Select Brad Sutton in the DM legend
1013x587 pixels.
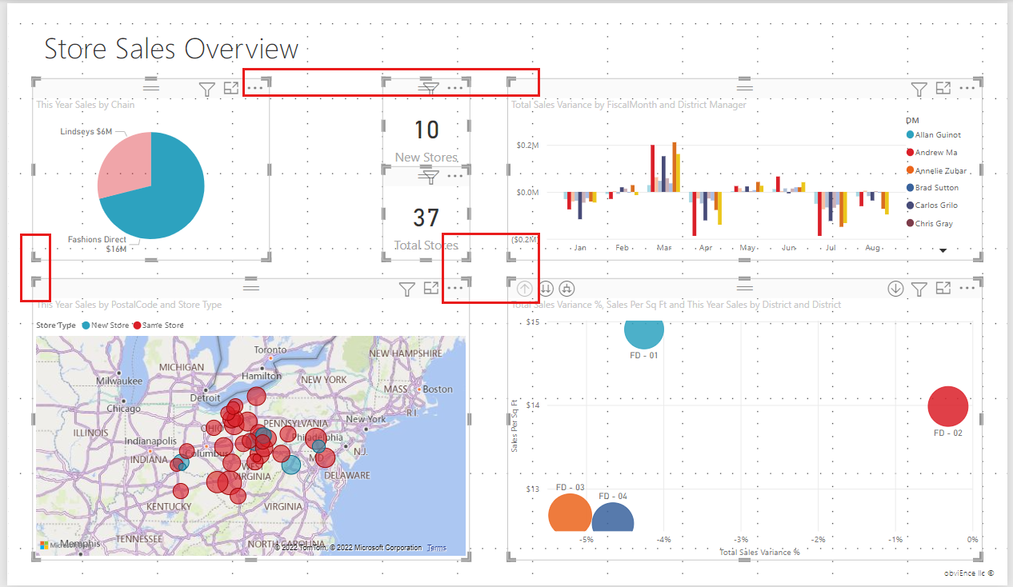(932, 188)
